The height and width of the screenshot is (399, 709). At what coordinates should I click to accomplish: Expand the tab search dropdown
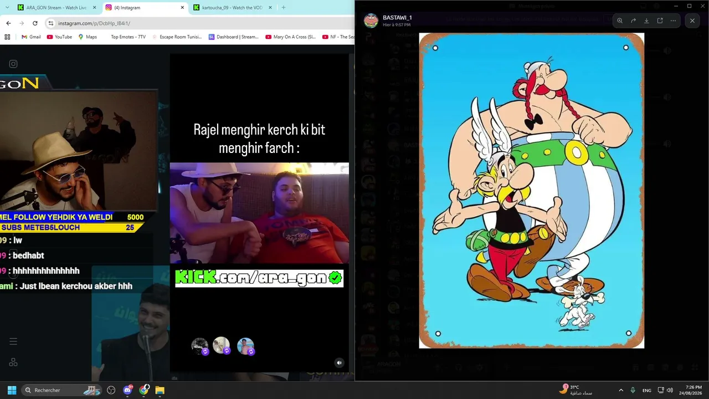pyautogui.click(x=7, y=8)
